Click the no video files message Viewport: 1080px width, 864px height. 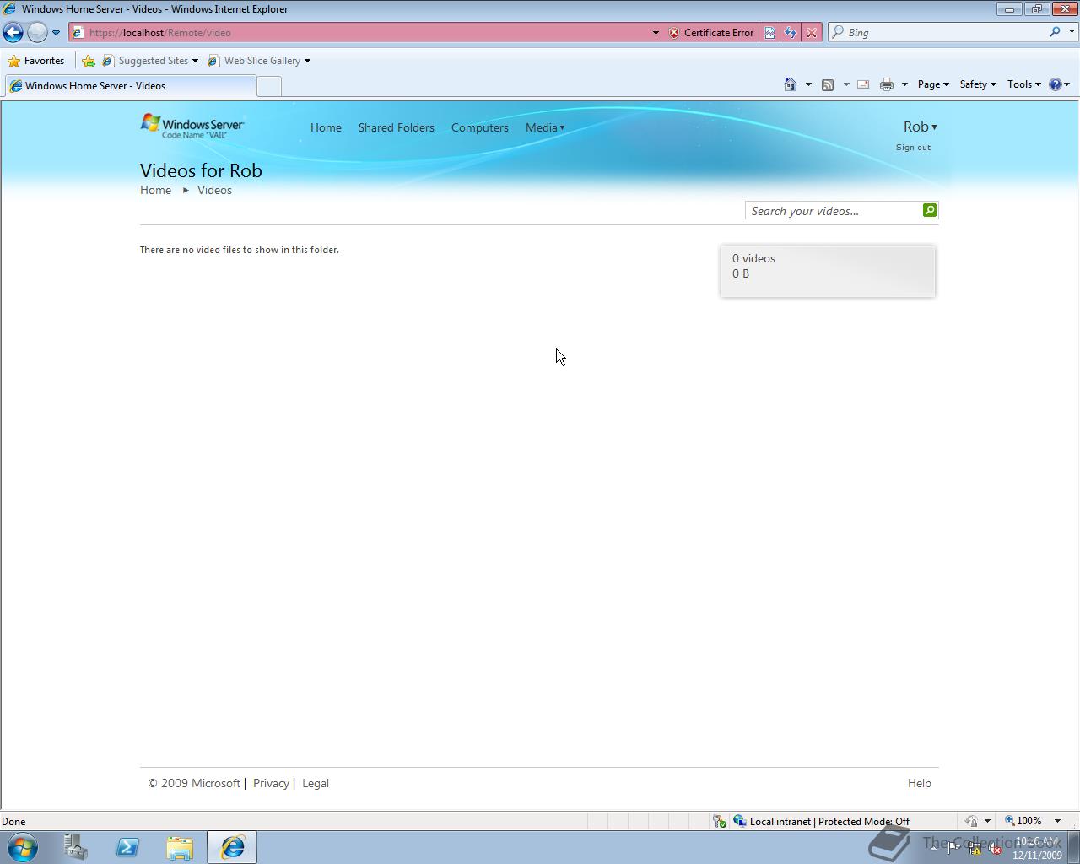coord(240,250)
